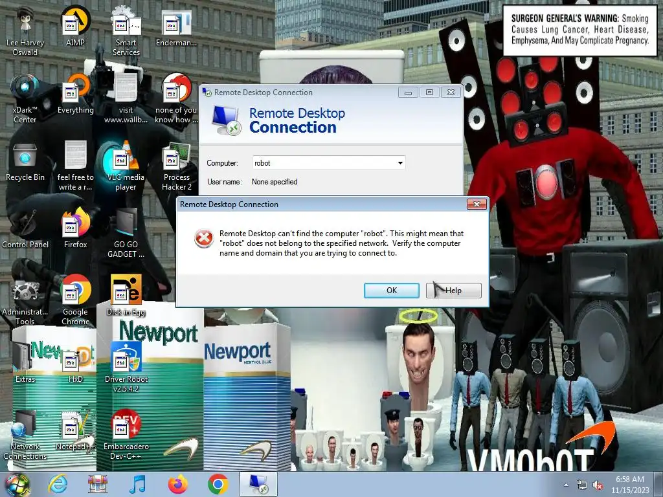Open the 'visit www.wallb...' text file
This screenshot has height=497, width=663.
pos(126,98)
